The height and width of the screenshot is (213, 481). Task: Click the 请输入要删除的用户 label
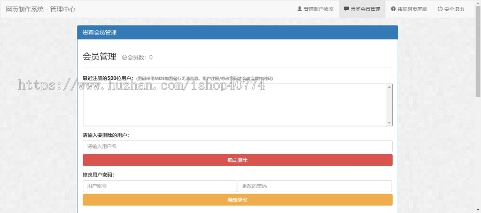point(106,135)
